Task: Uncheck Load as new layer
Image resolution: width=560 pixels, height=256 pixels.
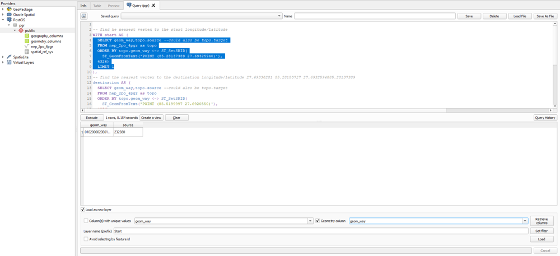Action: (x=83, y=210)
